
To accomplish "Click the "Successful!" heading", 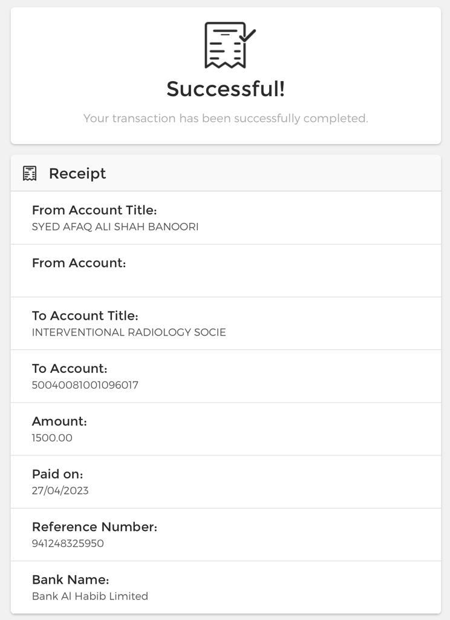I will (x=226, y=89).
